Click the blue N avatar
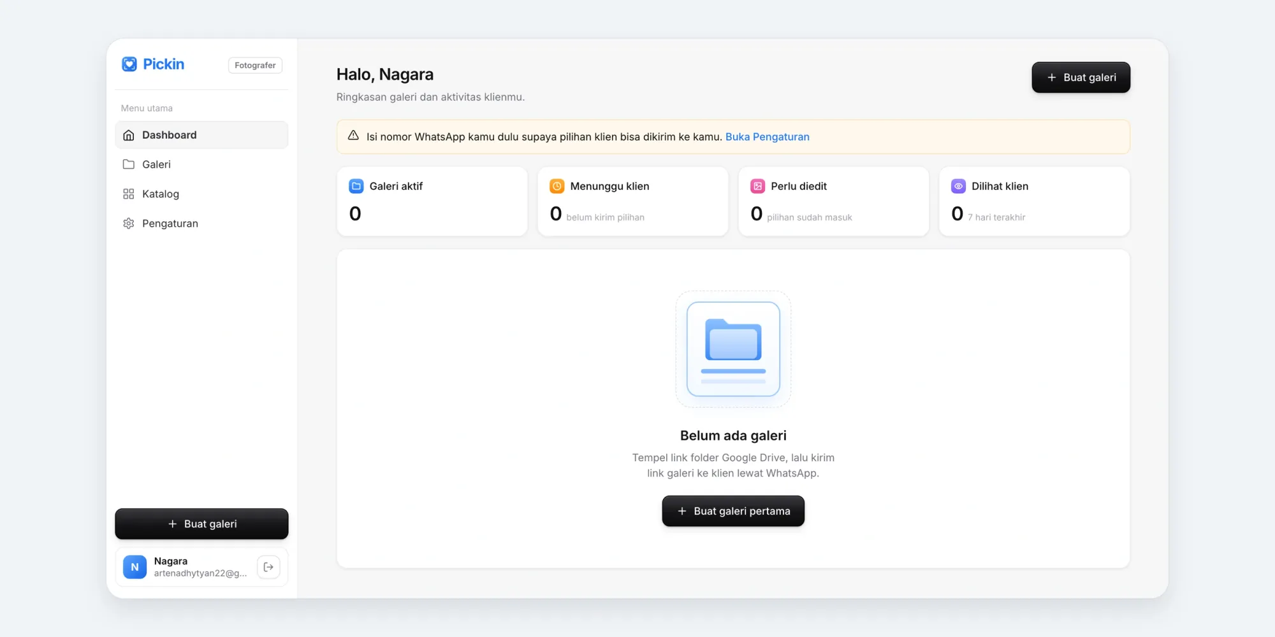This screenshot has width=1275, height=637. click(x=135, y=567)
